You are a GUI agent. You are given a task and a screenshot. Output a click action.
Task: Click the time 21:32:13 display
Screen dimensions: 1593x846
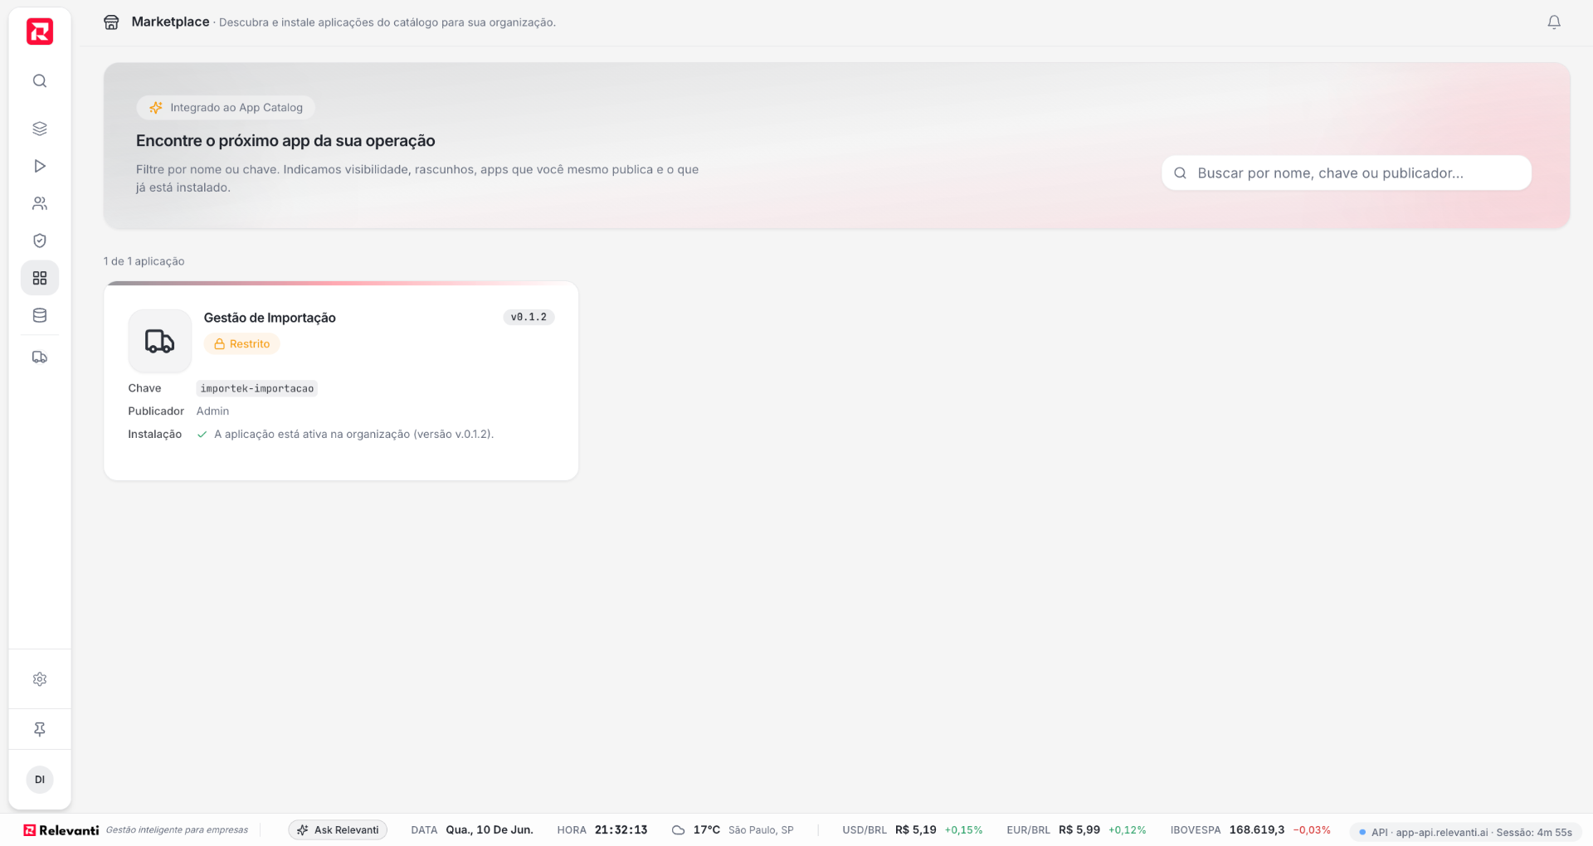point(621,830)
